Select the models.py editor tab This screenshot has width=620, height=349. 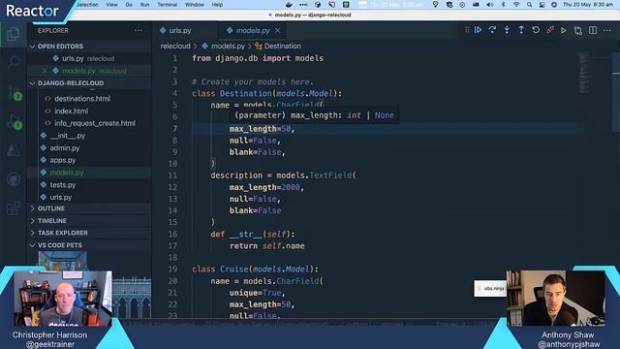(x=252, y=30)
